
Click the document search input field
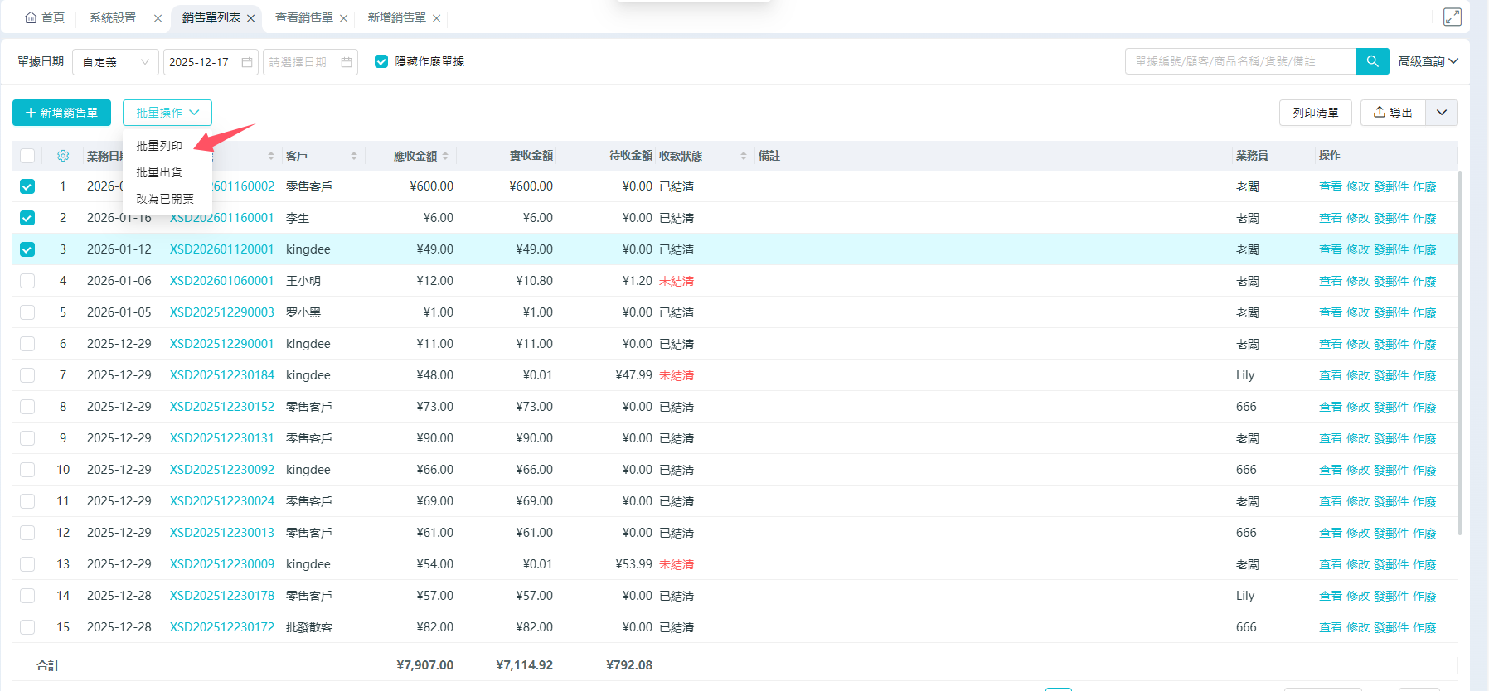[1239, 61]
